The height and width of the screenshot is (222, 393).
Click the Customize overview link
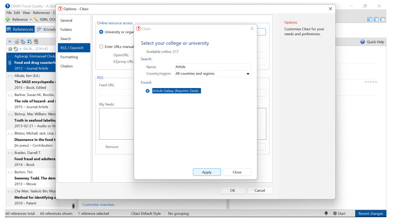pos(99,205)
